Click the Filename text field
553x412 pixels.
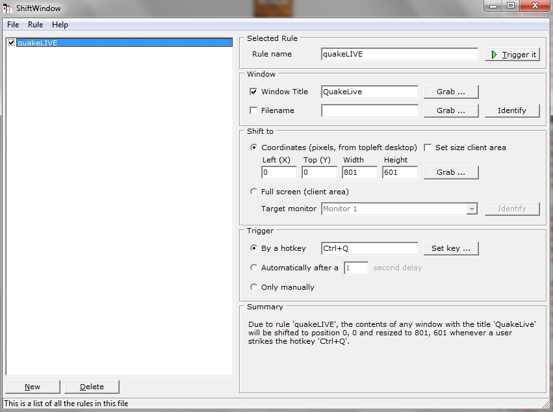click(370, 110)
